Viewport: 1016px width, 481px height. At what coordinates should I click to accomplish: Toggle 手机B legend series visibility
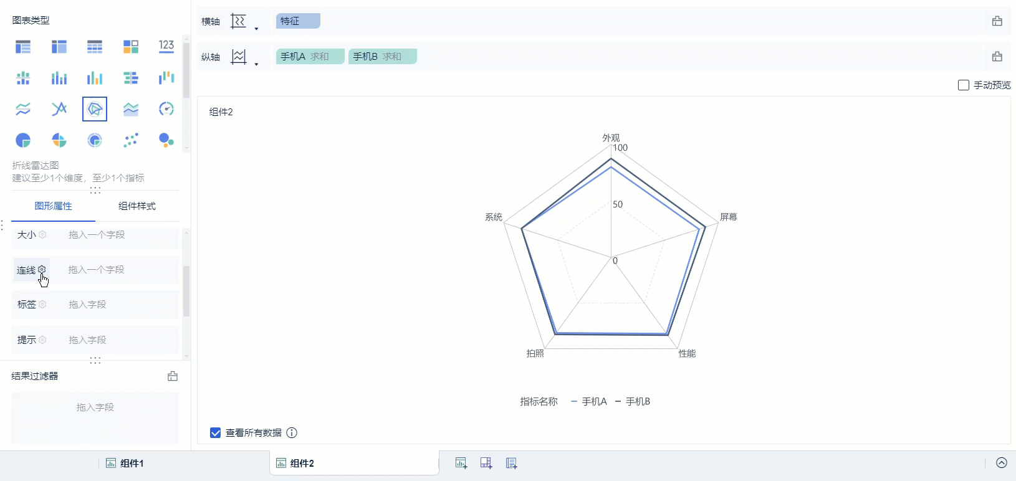tap(633, 402)
